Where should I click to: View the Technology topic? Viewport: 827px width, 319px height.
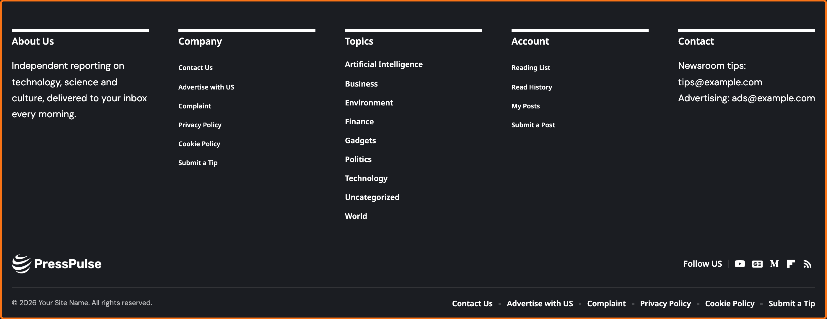point(366,178)
